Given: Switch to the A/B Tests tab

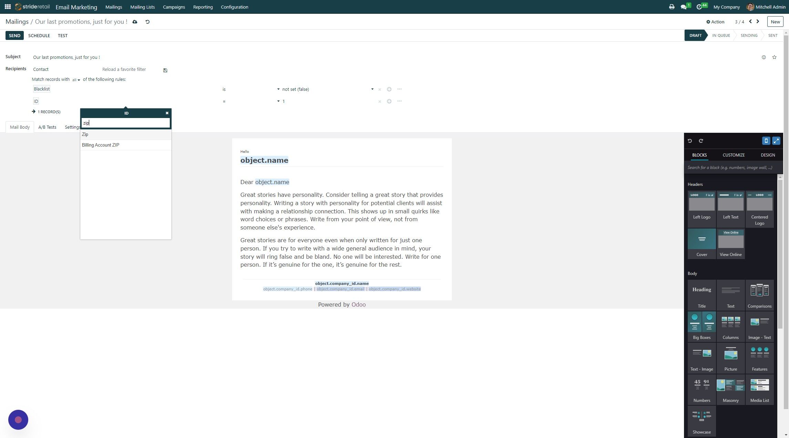Looking at the screenshot, I should tap(47, 127).
